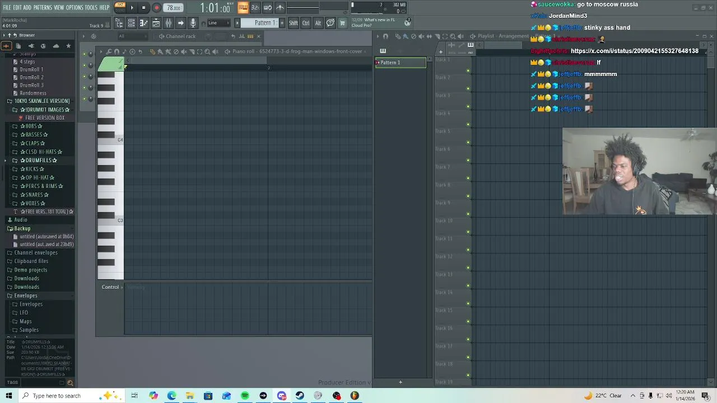Viewport: 717px width, 403px height.
Task: Toggle the PAT/SONG mode switch
Action: pos(120,7)
